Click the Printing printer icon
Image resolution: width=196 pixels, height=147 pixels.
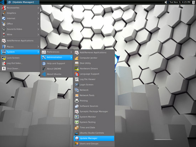77,101
